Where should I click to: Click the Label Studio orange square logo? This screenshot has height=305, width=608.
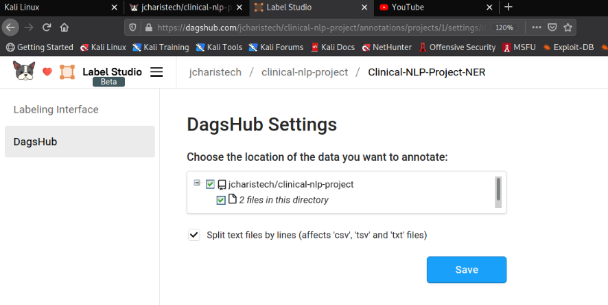point(67,72)
